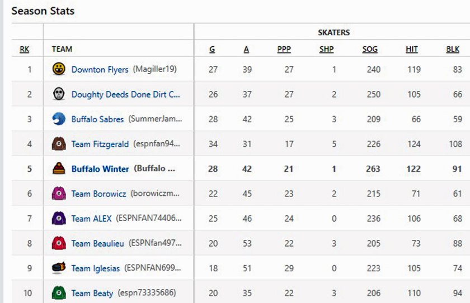Click Team Fitzgerald's brown jersey icon
Image resolution: width=470 pixels, height=303 pixels.
(58, 144)
